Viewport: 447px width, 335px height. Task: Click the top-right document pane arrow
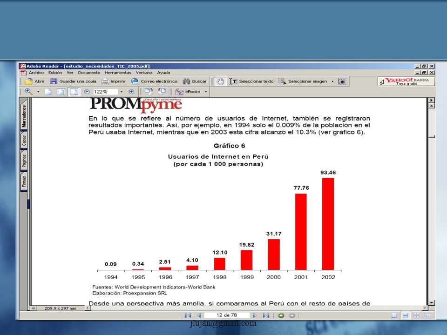[x=432, y=100]
